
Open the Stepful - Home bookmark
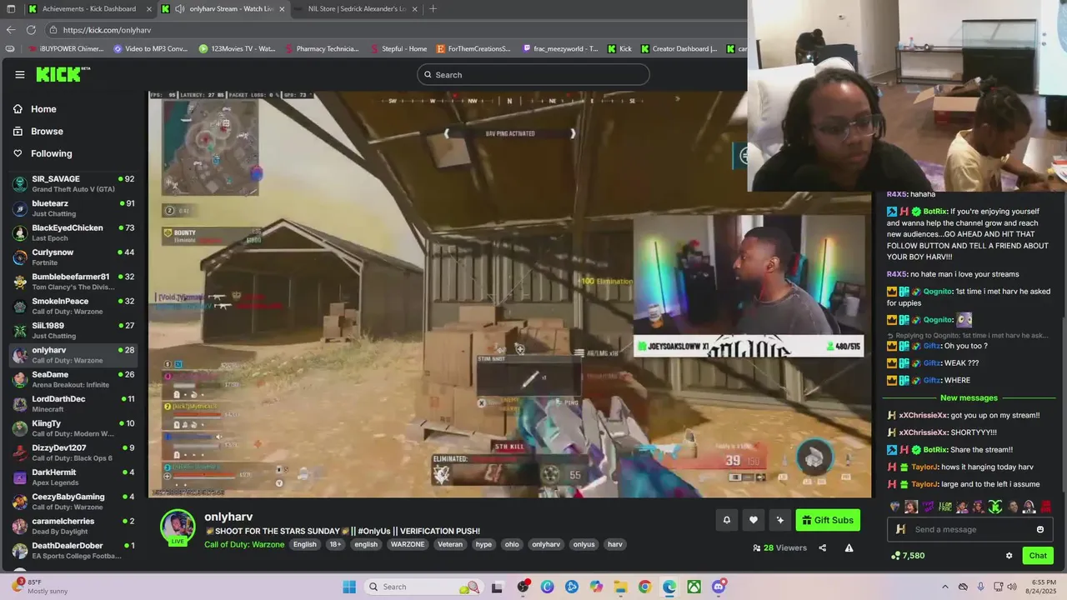coord(398,48)
